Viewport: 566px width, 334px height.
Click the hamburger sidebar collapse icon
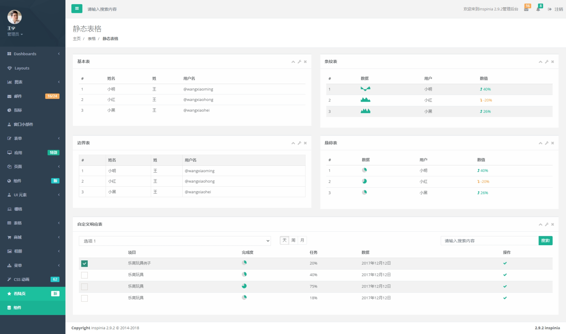(x=77, y=9)
